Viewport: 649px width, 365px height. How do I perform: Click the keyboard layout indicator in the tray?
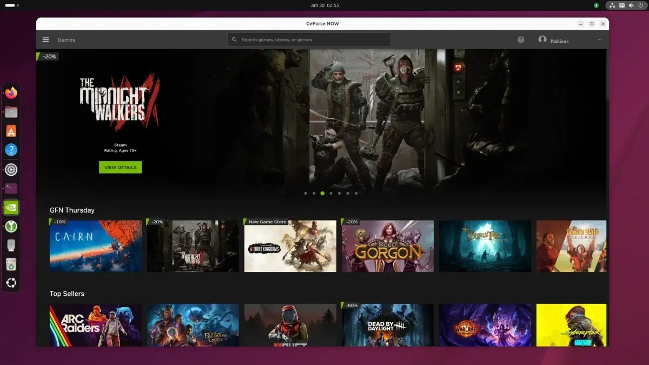pyautogui.click(x=622, y=5)
